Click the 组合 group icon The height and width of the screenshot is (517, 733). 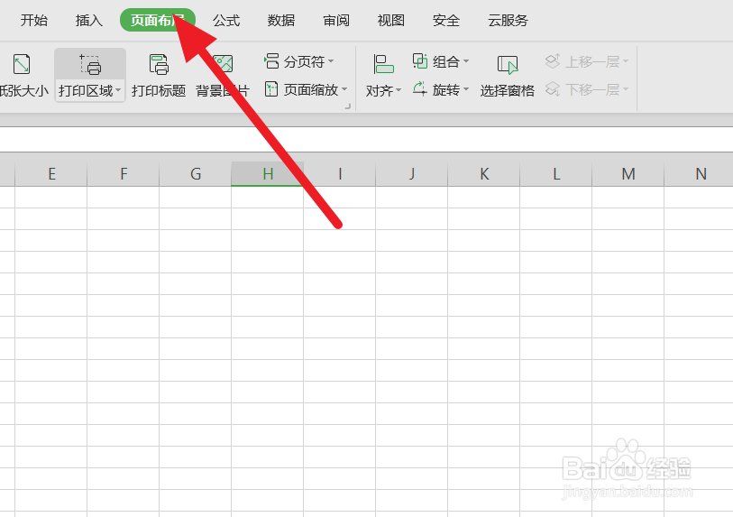coord(420,60)
